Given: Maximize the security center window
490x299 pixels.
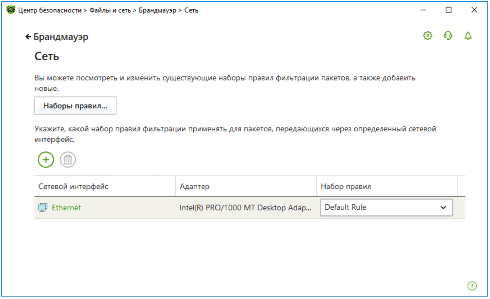Looking at the screenshot, I should (449, 10).
